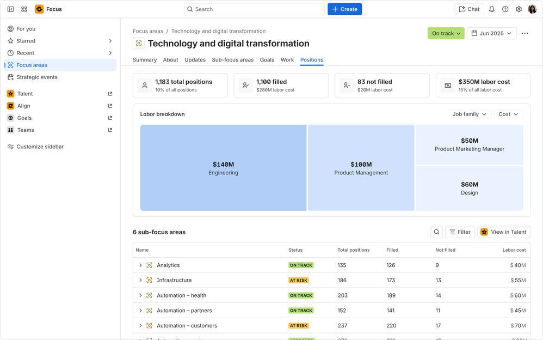This screenshot has width=543, height=340.
Task: Click the focus area icon beside the title
Action: point(139,44)
